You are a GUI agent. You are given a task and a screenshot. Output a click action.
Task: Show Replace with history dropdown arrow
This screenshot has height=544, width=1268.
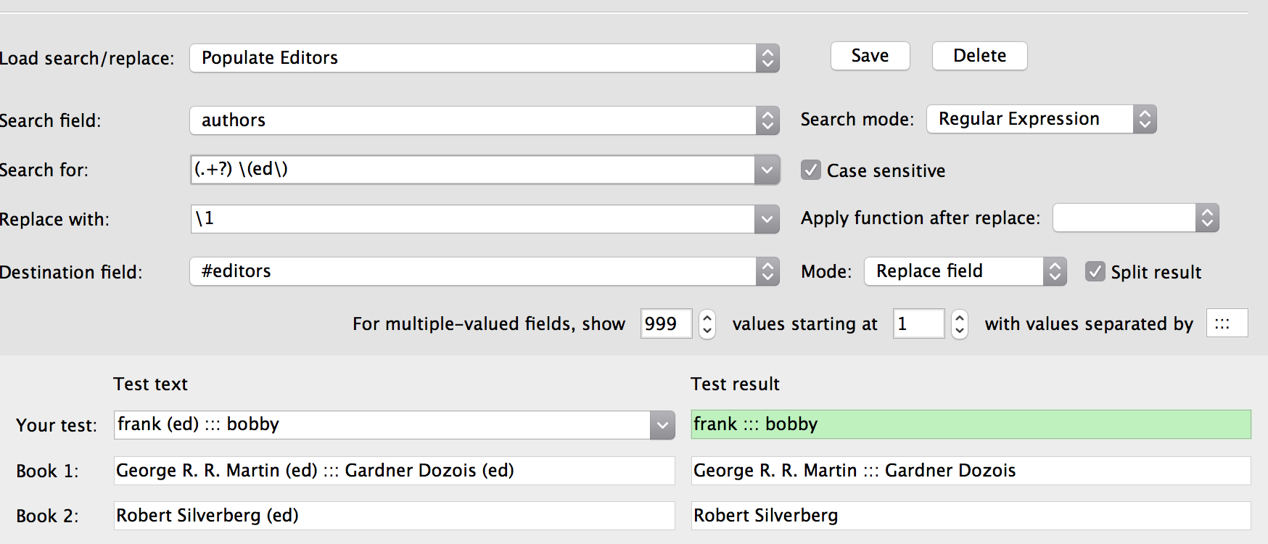pos(767,219)
